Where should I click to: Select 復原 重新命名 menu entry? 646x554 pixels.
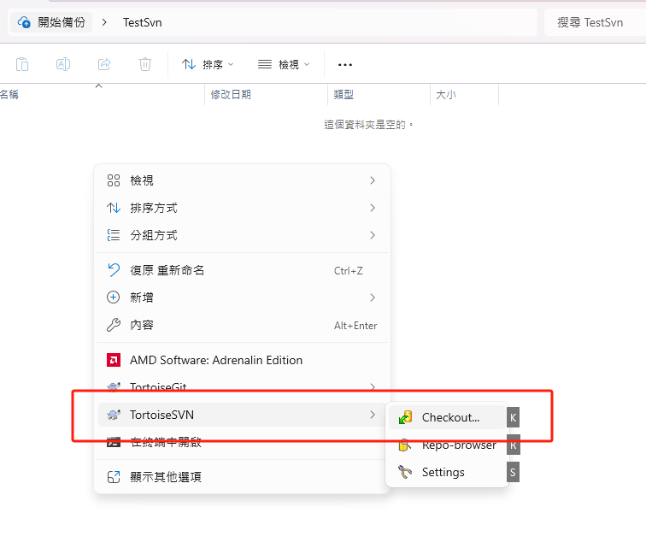point(243,270)
